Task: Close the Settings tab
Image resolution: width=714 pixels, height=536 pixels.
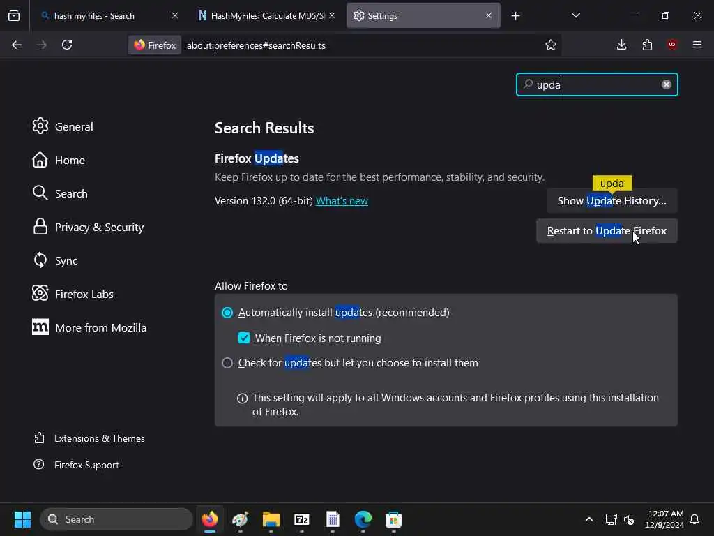Action: coord(489,15)
